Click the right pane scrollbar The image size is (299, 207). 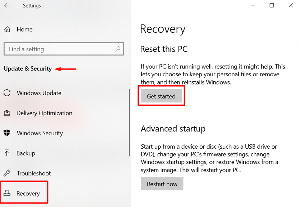pos(298,86)
